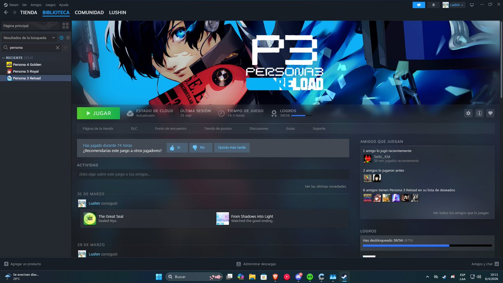This screenshot has height=283, width=503.
Task: Select Persona 4 Golden in the library list
Action: tap(36, 65)
